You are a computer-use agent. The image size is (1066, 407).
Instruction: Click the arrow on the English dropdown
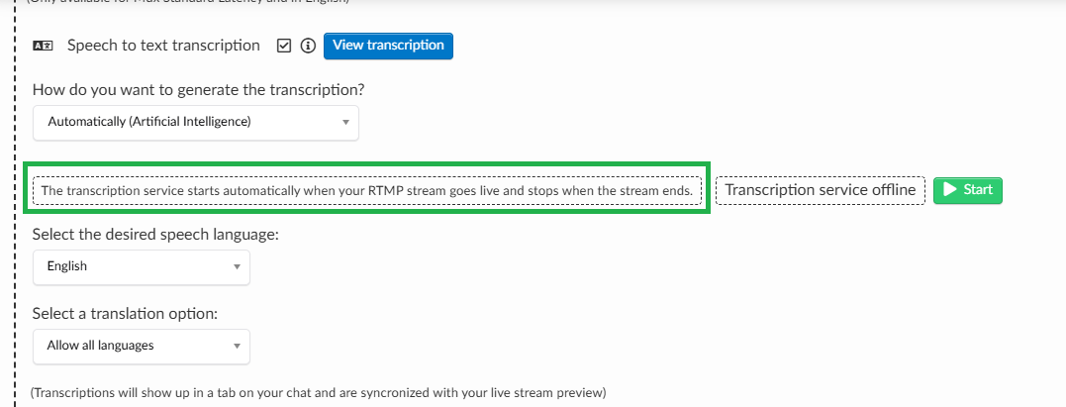tap(237, 266)
